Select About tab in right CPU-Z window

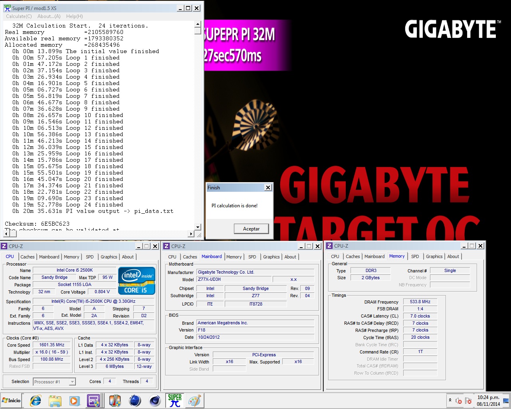453,256
